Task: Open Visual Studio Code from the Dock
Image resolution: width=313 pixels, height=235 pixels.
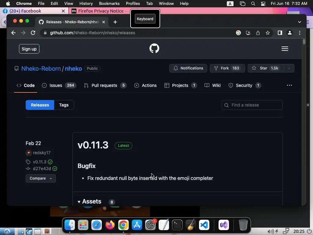Action: click(204, 225)
